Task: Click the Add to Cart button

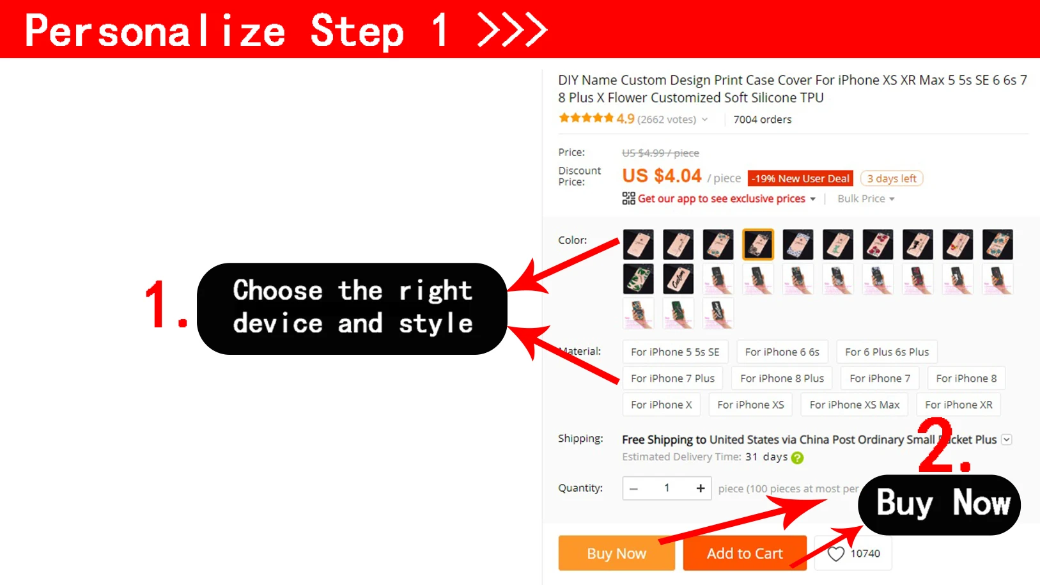Action: coord(745,553)
